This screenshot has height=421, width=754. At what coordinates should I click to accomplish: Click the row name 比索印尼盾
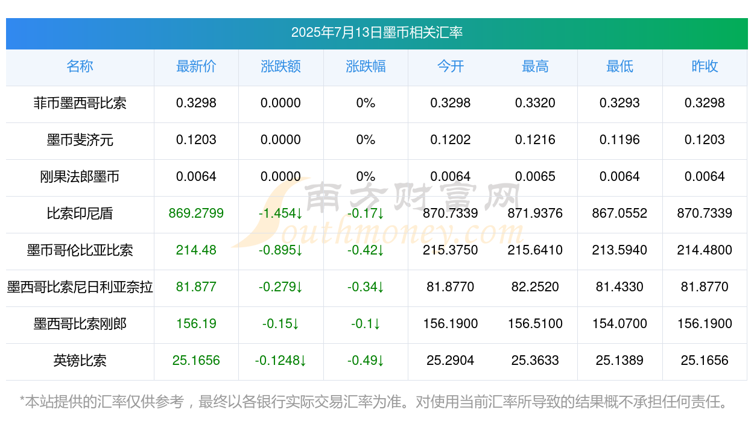(x=80, y=214)
